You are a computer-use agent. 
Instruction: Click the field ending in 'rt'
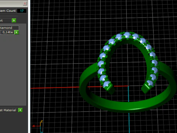6,21
